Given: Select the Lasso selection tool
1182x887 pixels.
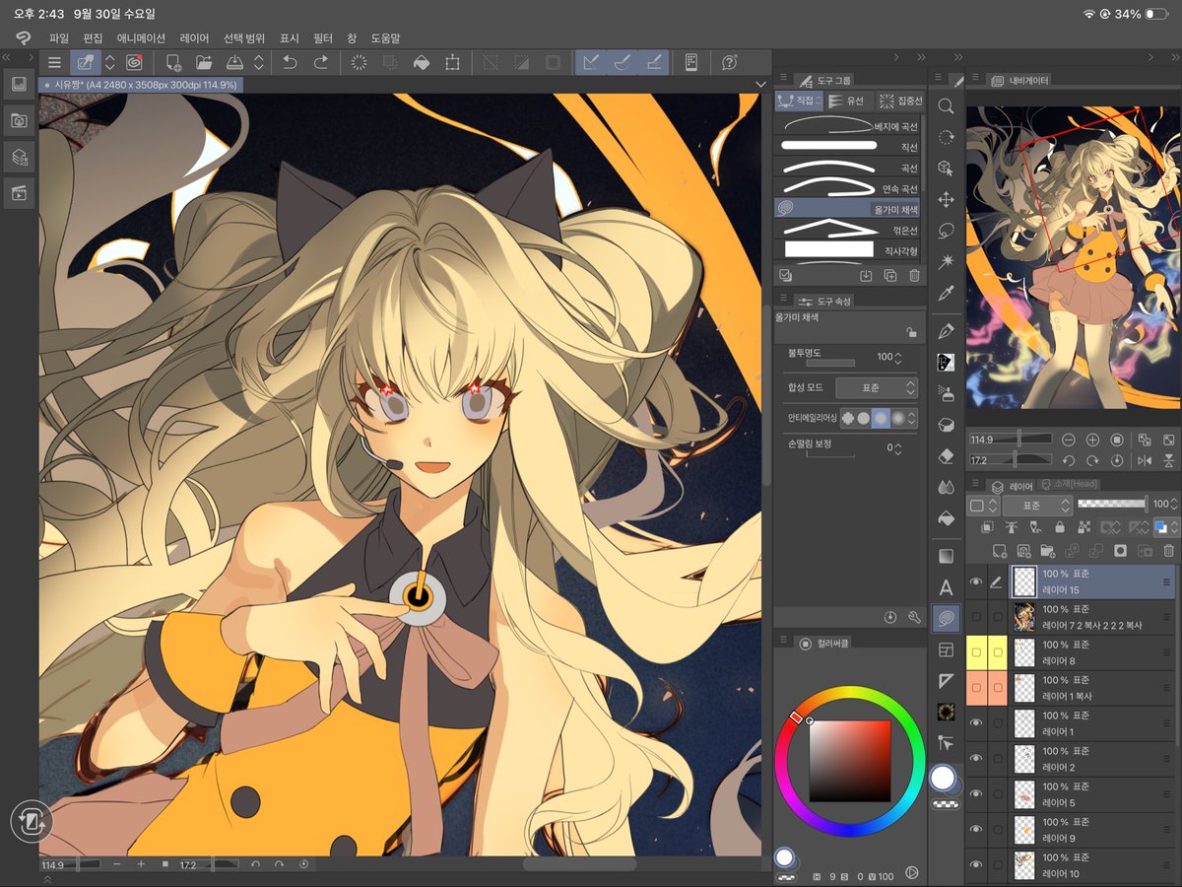Looking at the screenshot, I should [946, 230].
